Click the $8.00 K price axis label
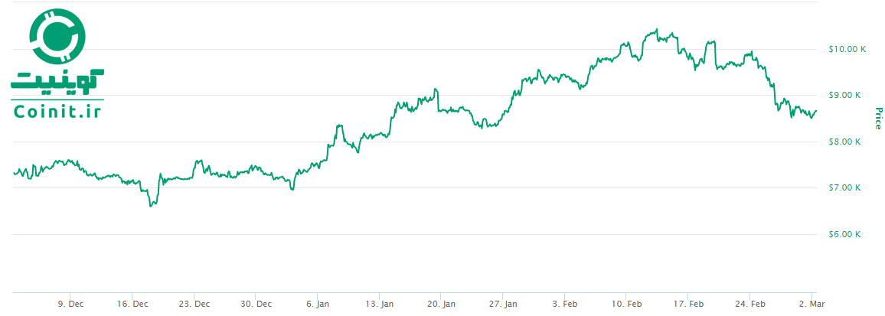Image resolution: width=885 pixels, height=316 pixels. point(845,142)
